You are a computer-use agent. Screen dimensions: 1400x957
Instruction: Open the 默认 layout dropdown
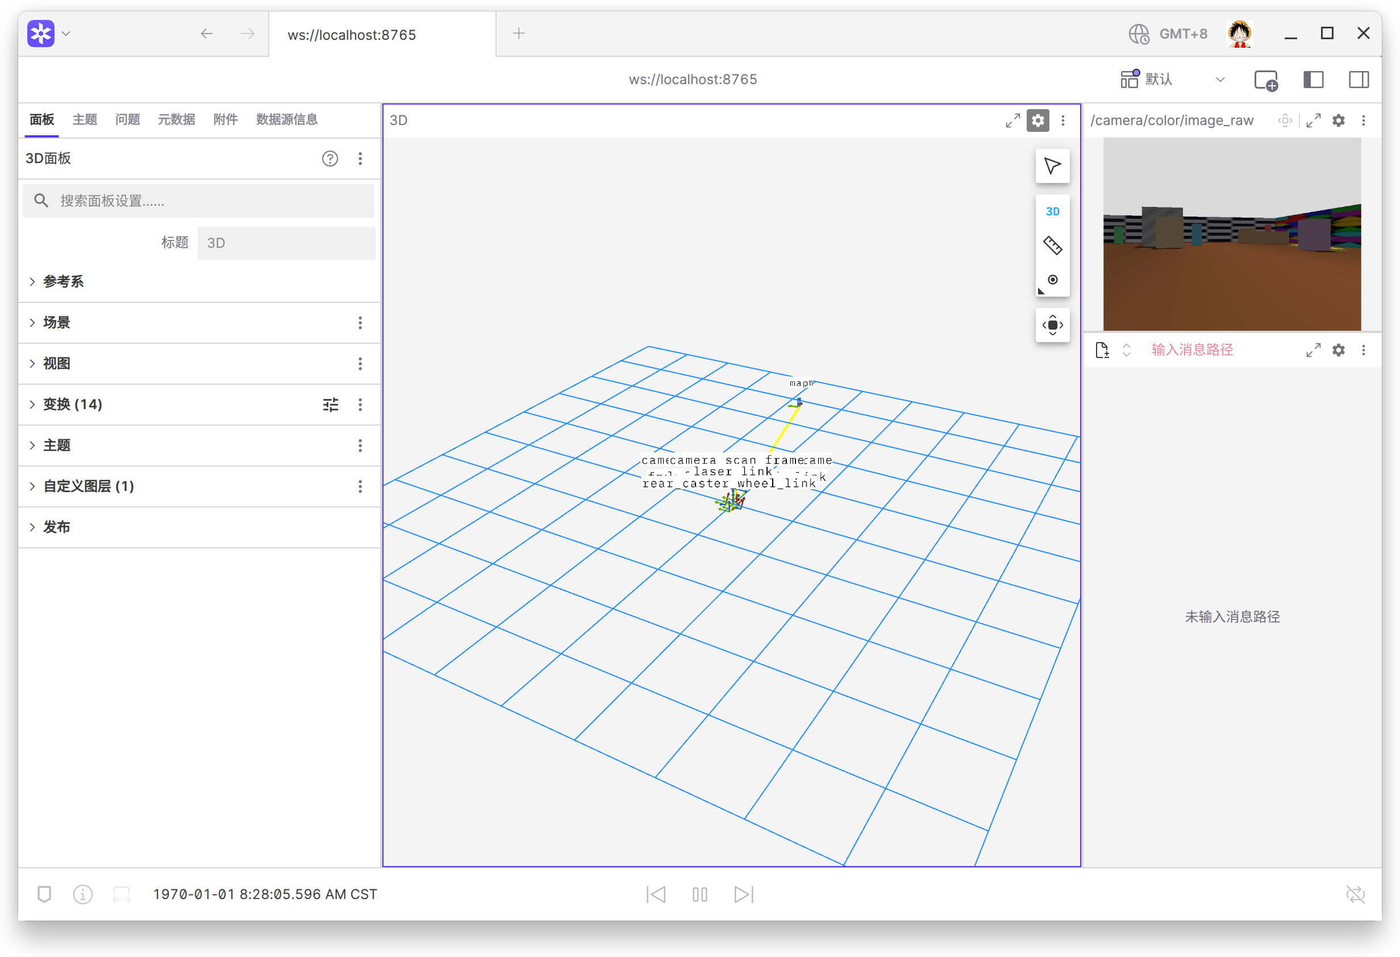[x=1172, y=80]
